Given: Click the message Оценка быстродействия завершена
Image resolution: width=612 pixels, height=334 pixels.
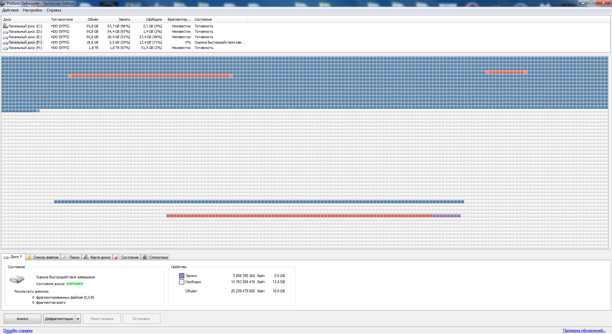Looking at the screenshot, I should click(x=65, y=277).
